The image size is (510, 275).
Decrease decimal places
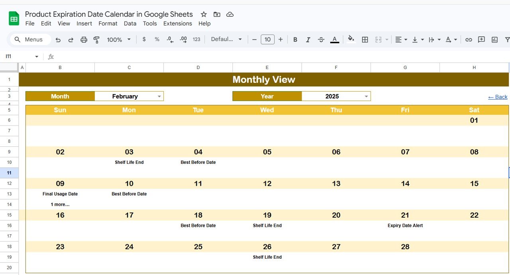coord(170,39)
